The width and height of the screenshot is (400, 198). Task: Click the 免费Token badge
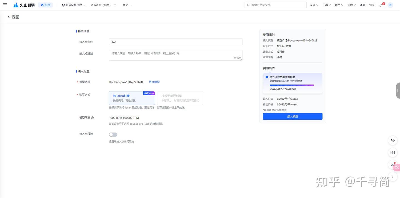point(149,93)
